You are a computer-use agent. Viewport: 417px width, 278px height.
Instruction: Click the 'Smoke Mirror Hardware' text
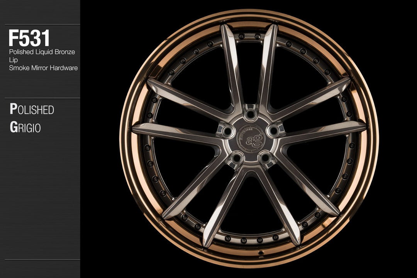pos(43,68)
